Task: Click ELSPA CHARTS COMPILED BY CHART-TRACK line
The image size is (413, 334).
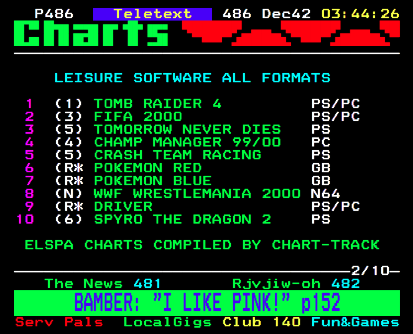Action: pos(202,245)
